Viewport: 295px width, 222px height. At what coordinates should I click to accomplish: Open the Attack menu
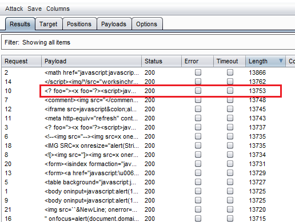click(x=14, y=9)
